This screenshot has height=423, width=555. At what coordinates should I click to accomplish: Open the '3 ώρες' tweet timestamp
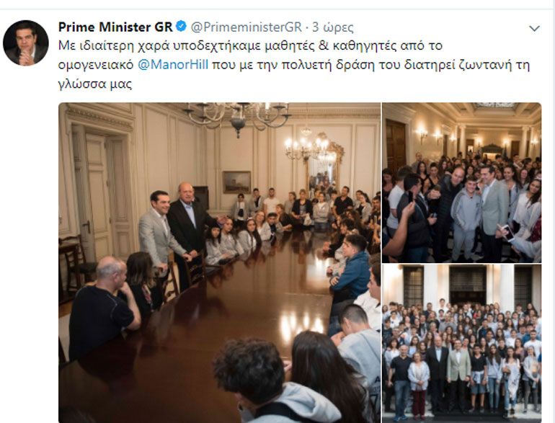pos(333,27)
